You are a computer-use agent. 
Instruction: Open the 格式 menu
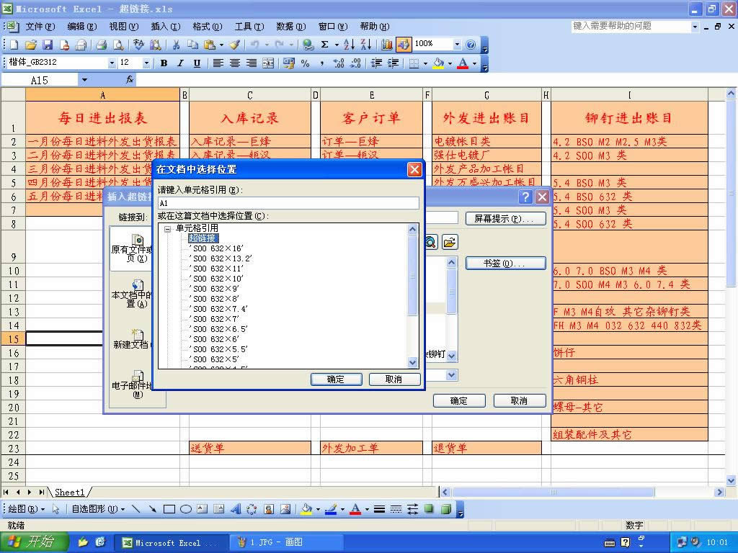coord(208,27)
